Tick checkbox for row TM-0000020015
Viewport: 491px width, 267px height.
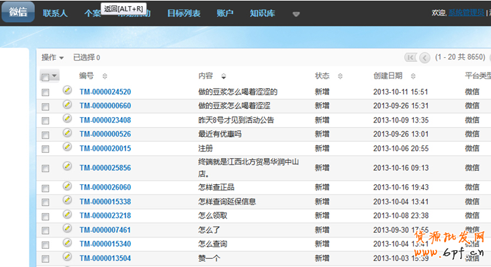click(46, 149)
